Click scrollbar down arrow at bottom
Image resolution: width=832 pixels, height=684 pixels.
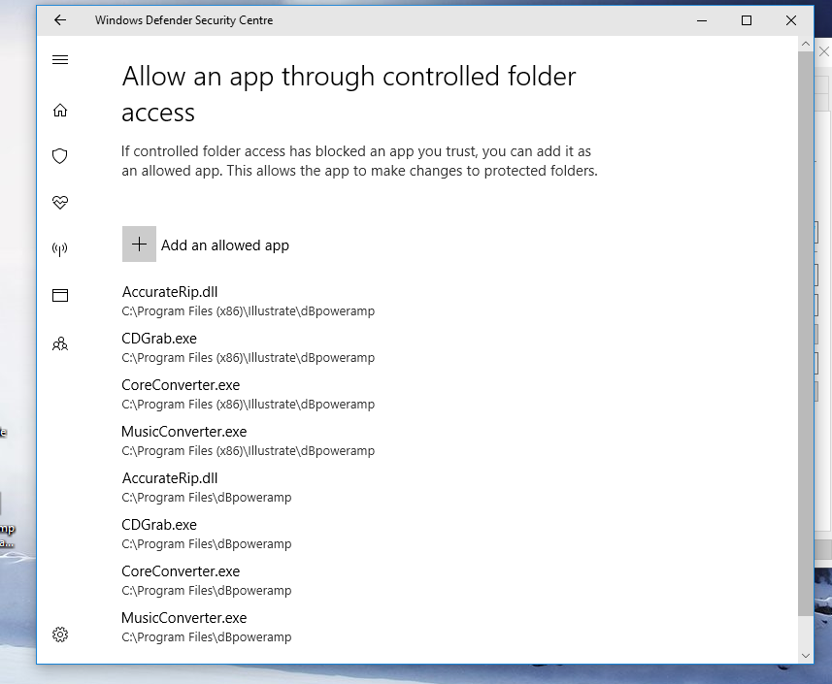(805, 656)
